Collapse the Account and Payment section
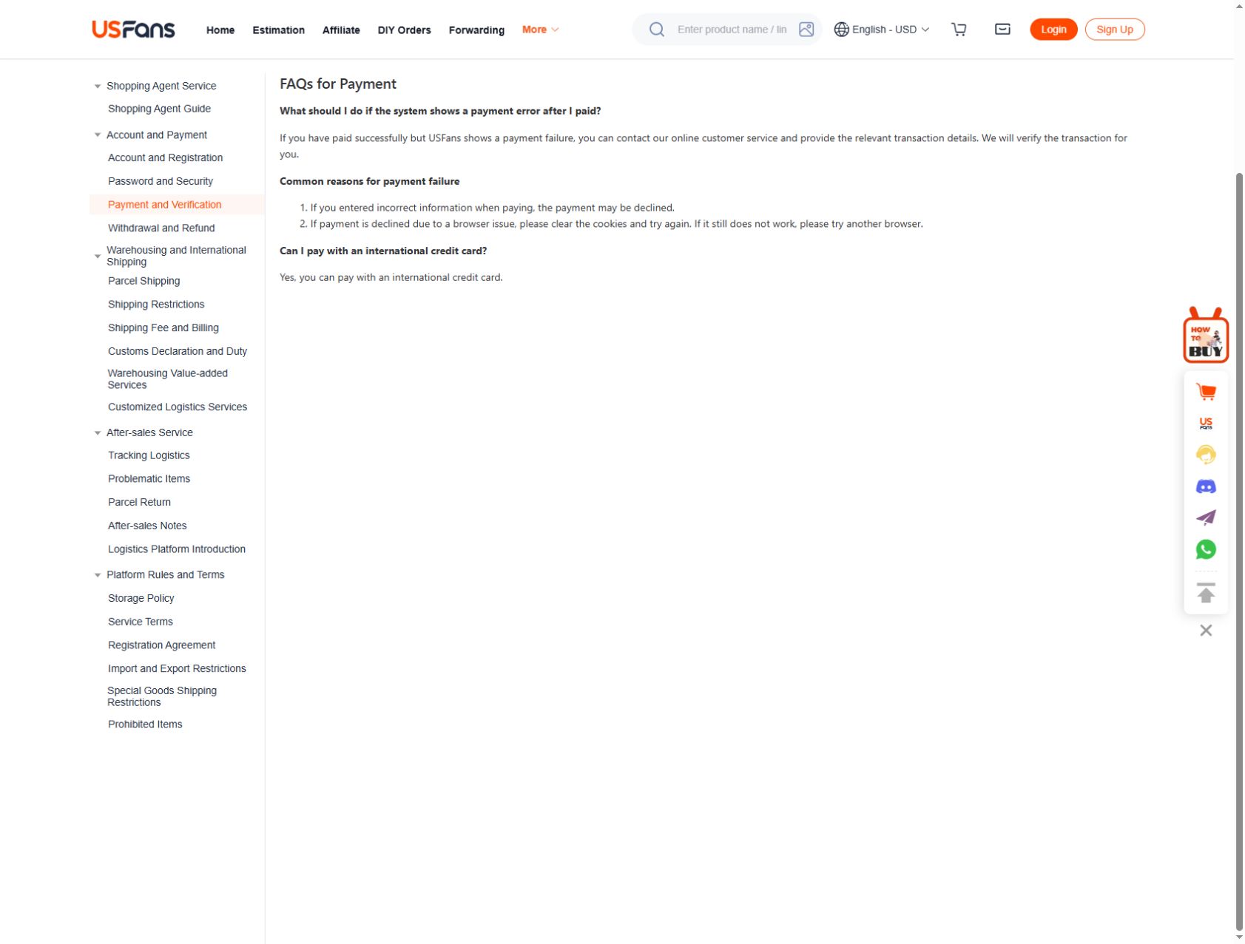 98,135
